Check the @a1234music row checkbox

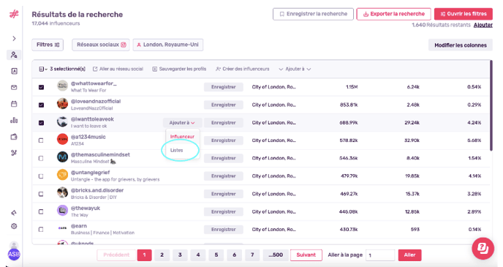(x=41, y=140)
